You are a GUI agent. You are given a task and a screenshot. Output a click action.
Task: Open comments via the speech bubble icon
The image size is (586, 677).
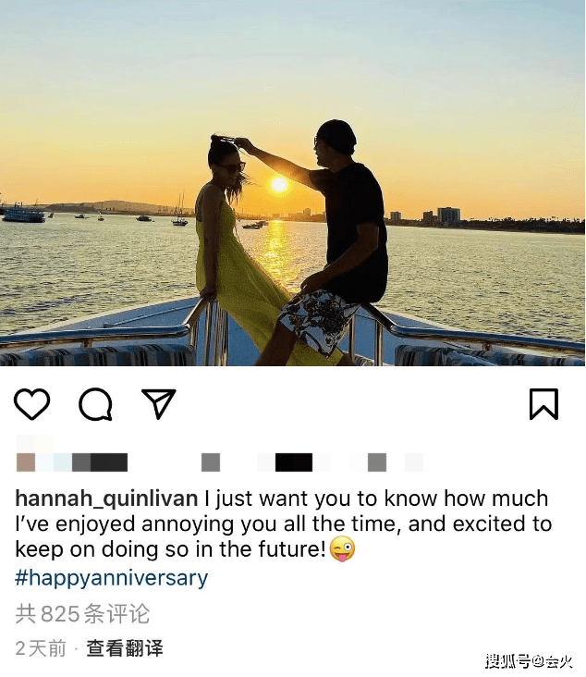click(x=95, y=404)
